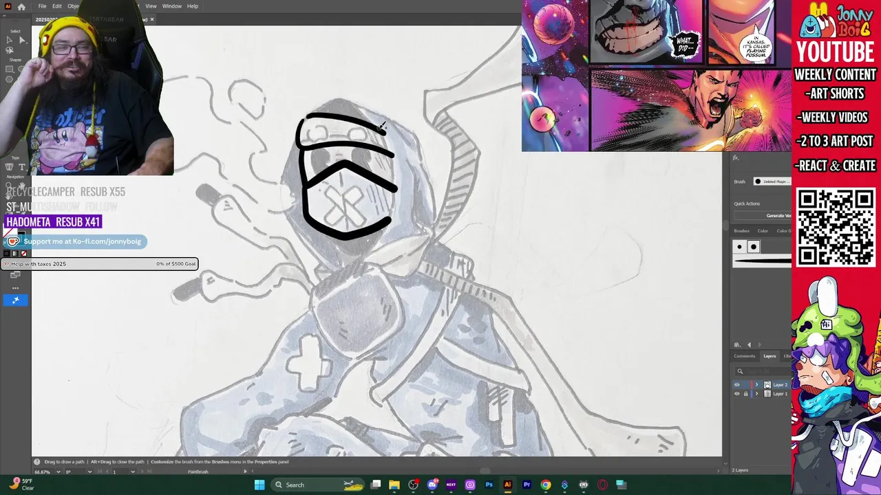The width and height of the screenshot is (881, 495).
Task: Select the Selection (black arrow) tool
Action: (9, 40)
